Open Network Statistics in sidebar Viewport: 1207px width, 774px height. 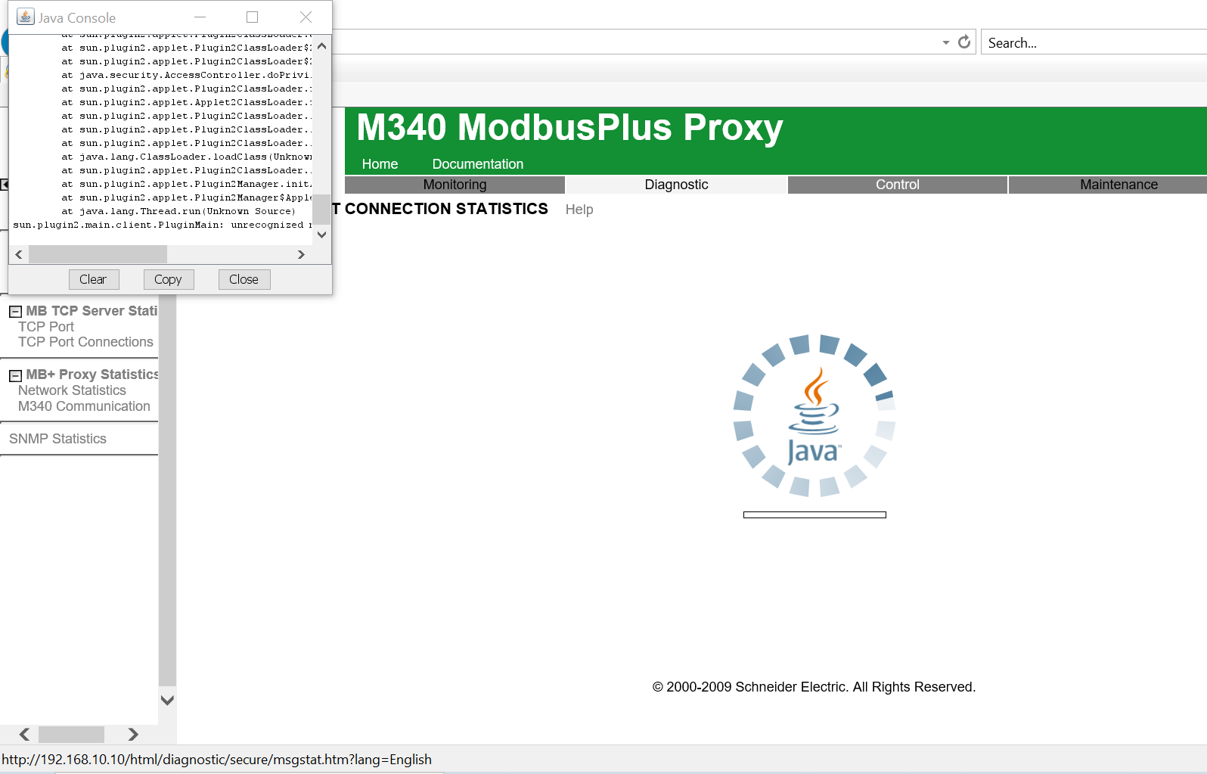[x=72, y=390]
